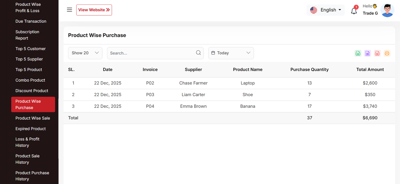The image size is (400, 184).
Task: Export the table as Excel spreadsheet
Action: (367, 53)
